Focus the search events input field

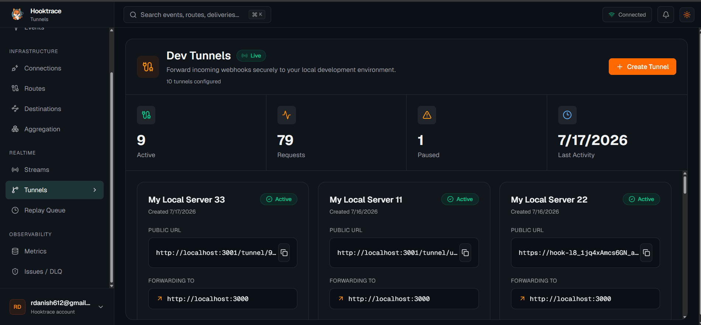point(197,15)
